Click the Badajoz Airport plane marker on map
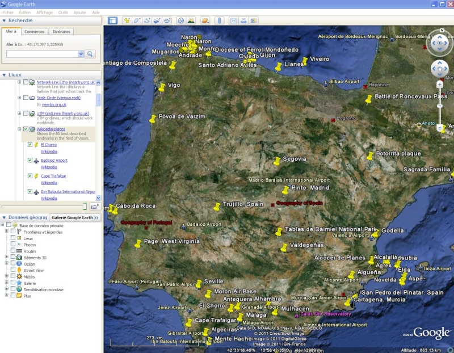The height and width of the screenshot is (353, 454). [183, 226]
